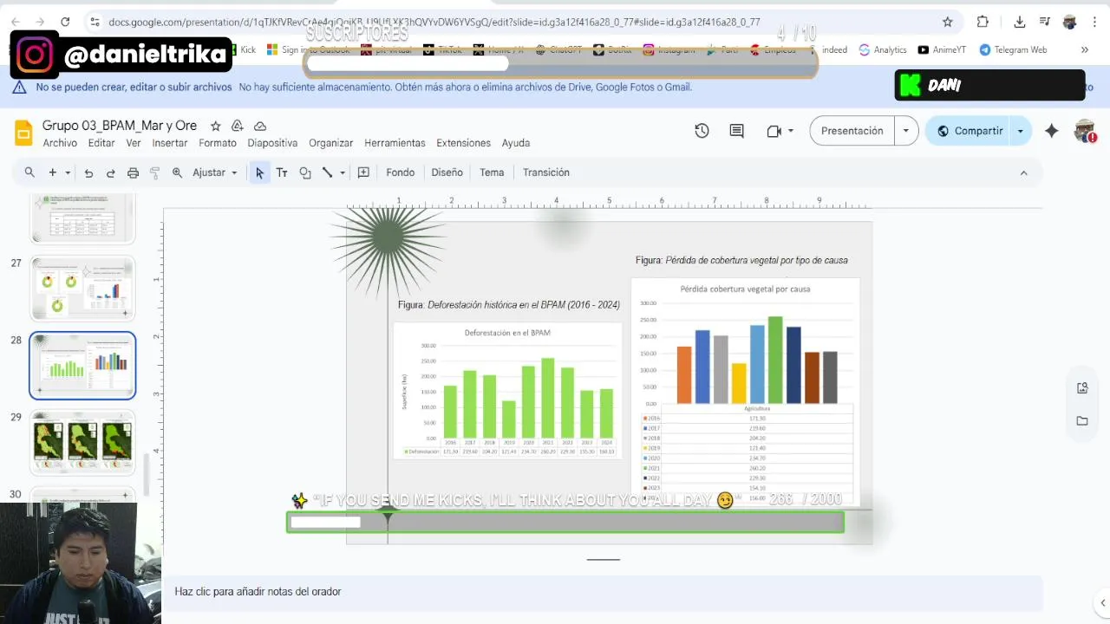Select slide 27 thumbnail
The height and width of the screenshot is (624, 1110).
click(83, 289)
